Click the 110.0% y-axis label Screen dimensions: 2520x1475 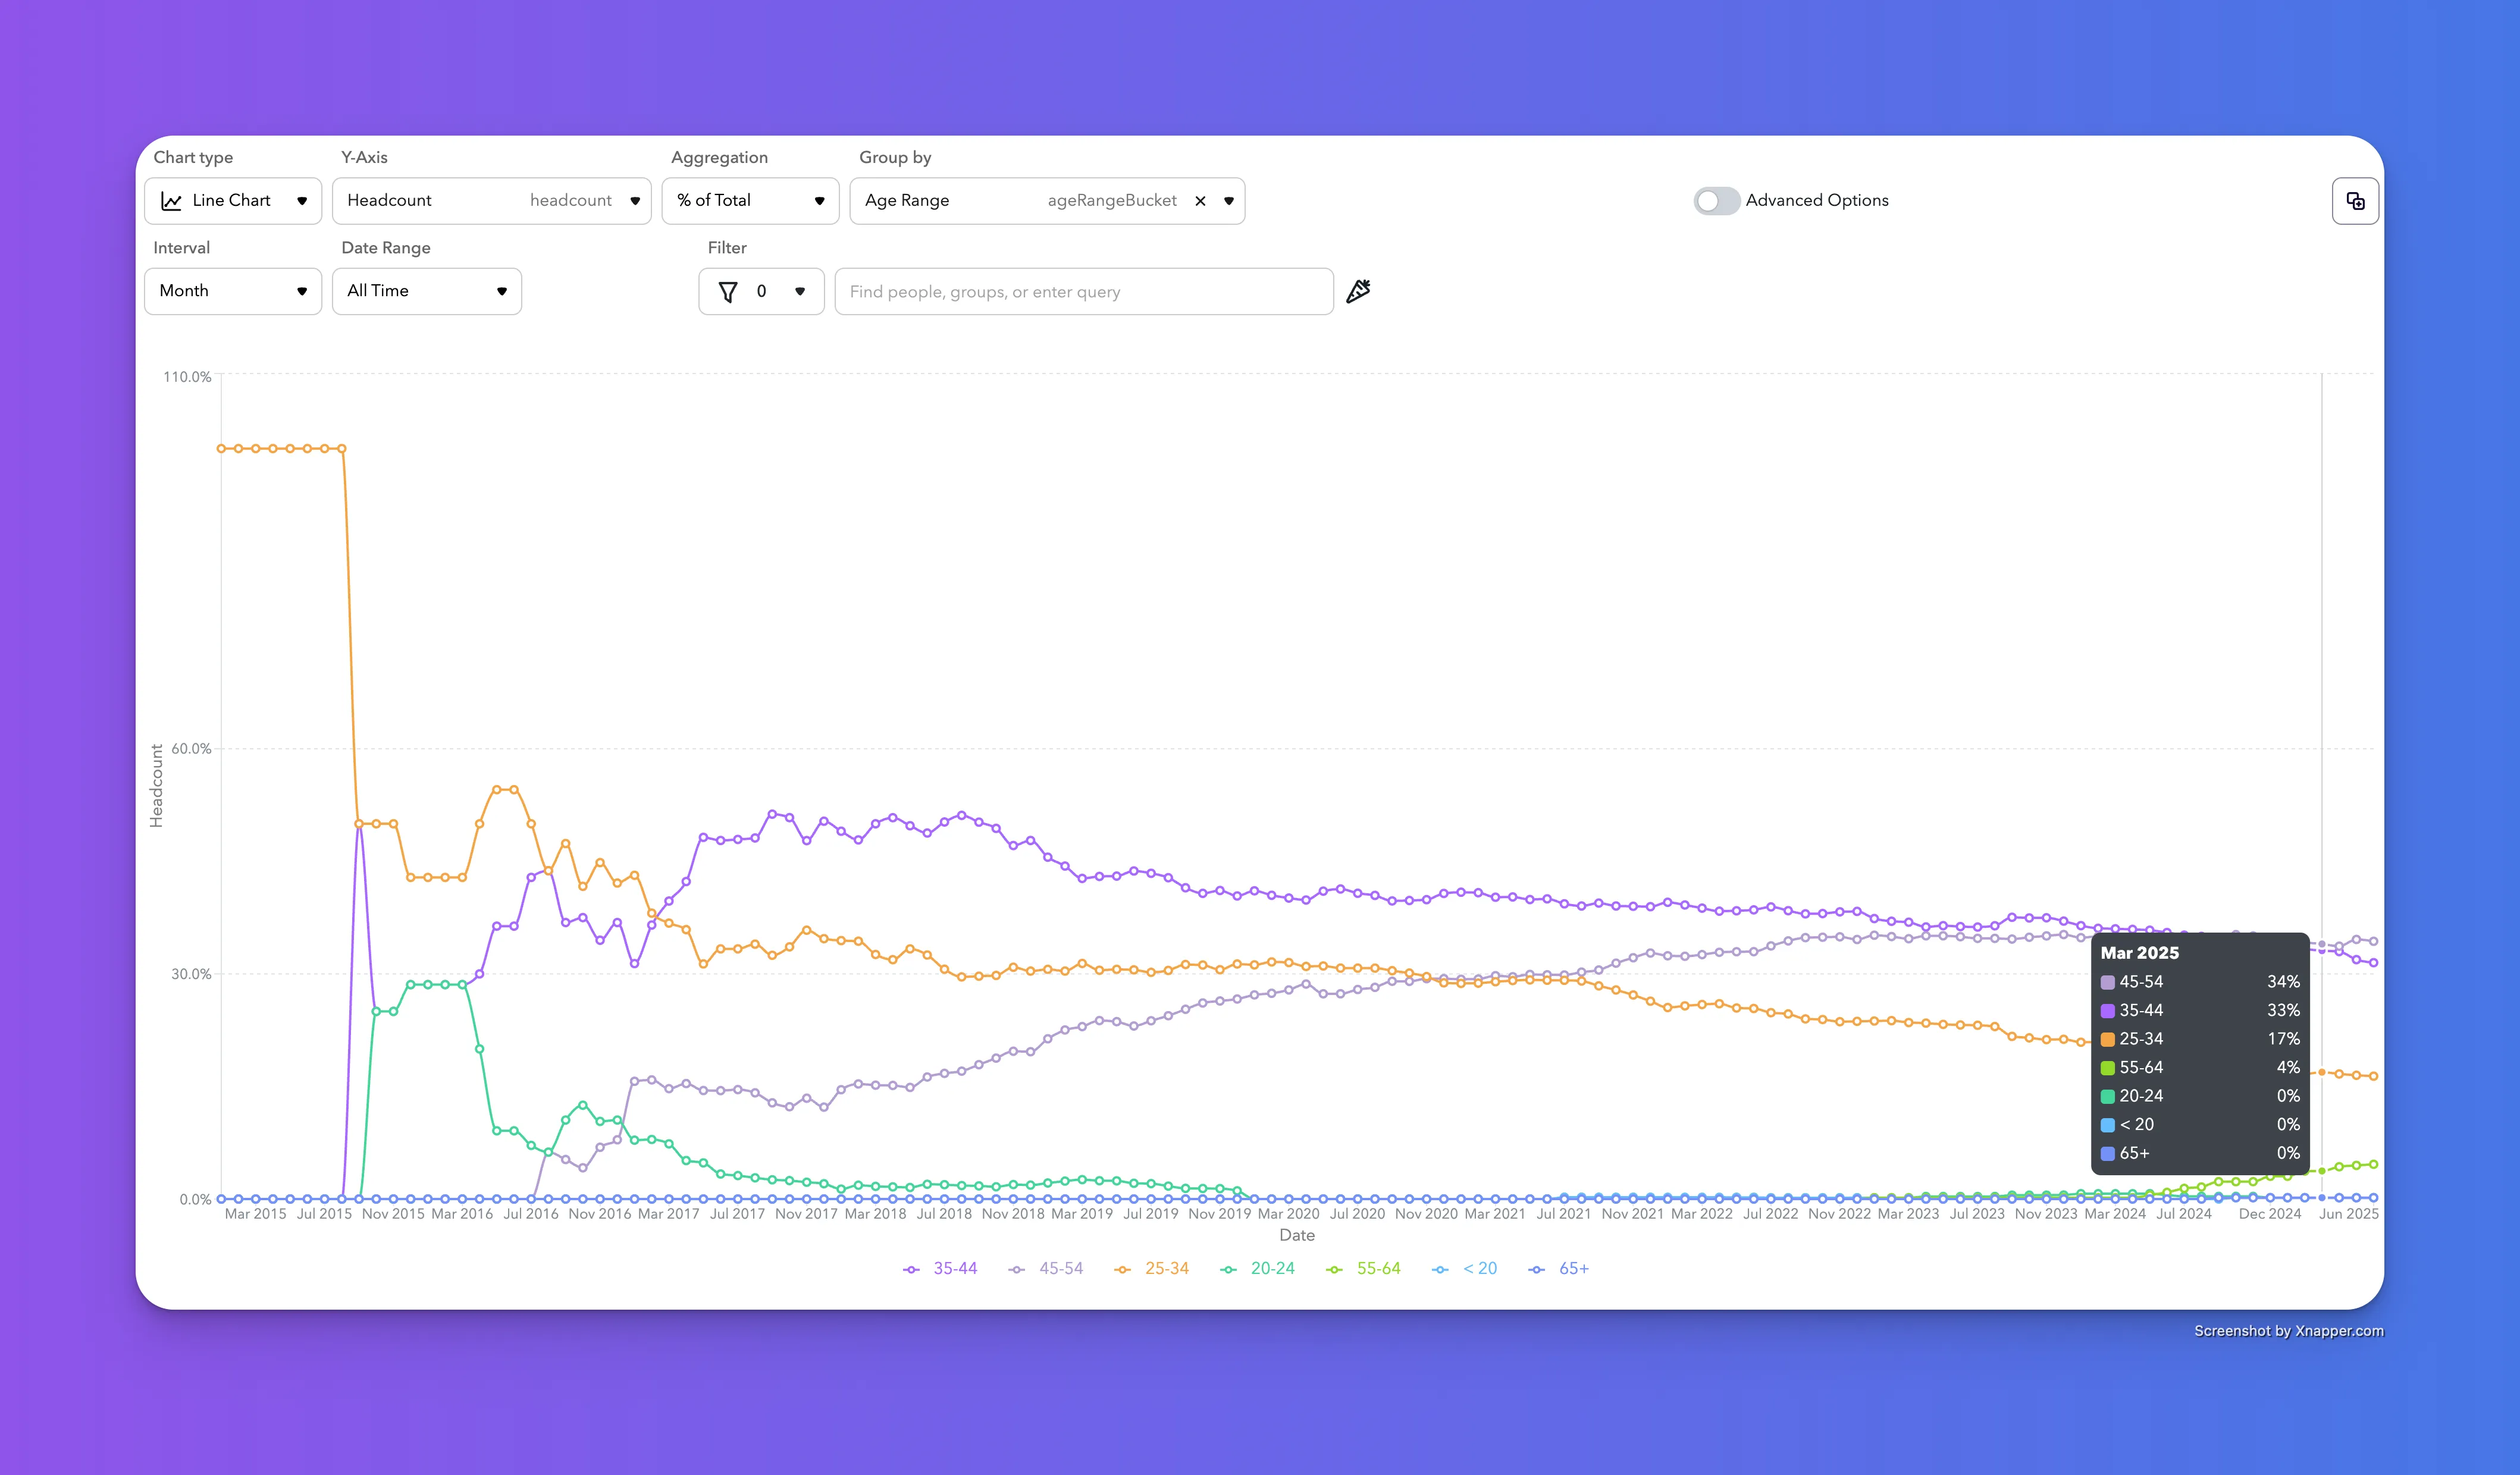(187, 376)
